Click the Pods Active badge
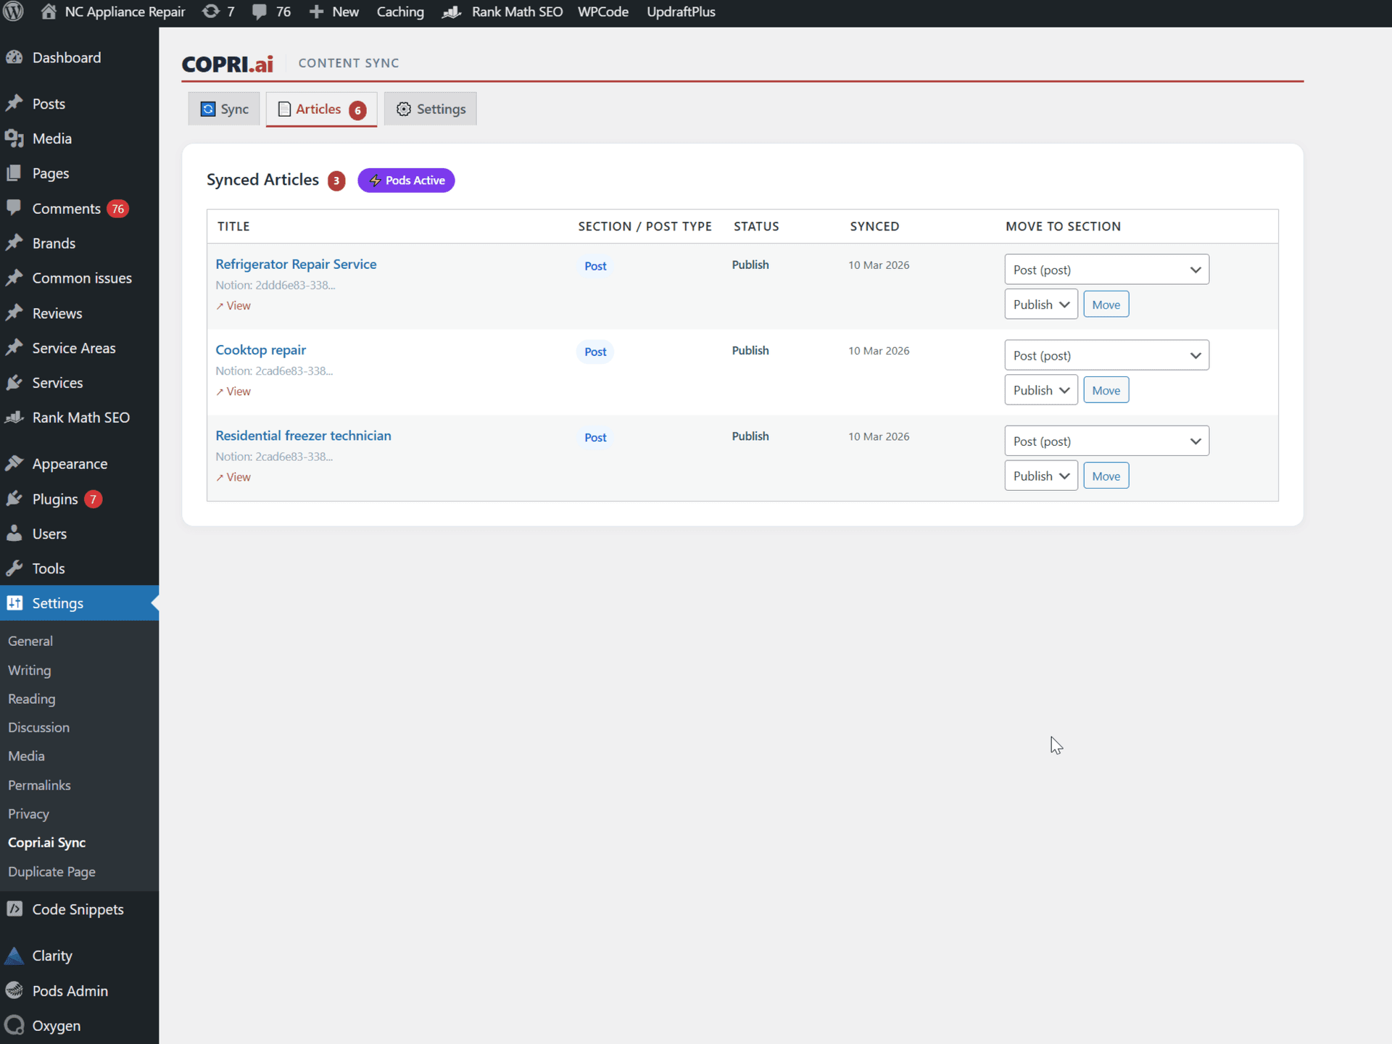This screenshot has width=1392, height=1044. point(406,180)
